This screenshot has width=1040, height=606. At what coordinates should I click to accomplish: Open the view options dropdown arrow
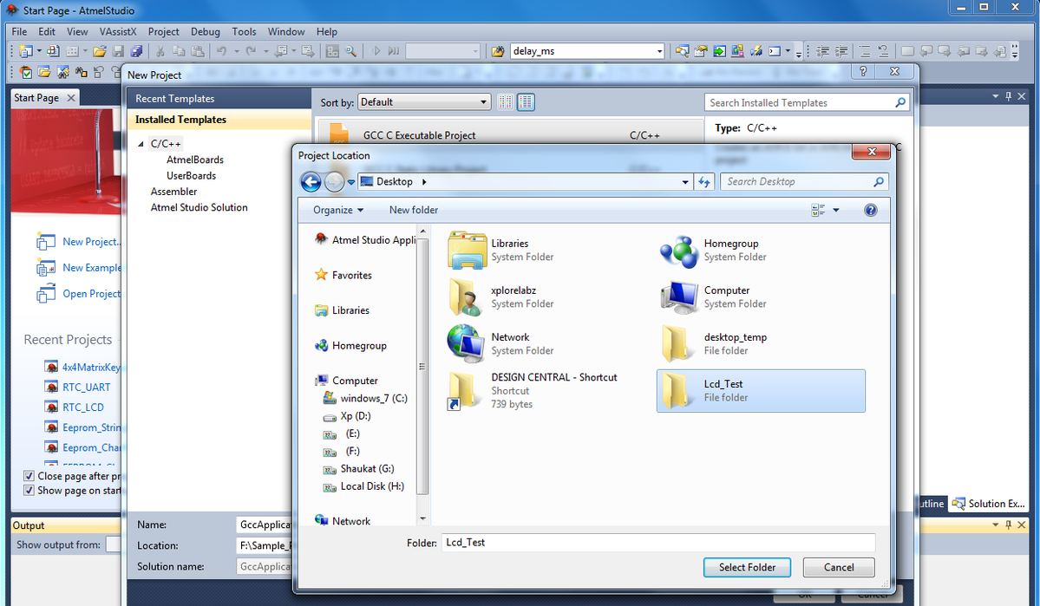(835, 210)
